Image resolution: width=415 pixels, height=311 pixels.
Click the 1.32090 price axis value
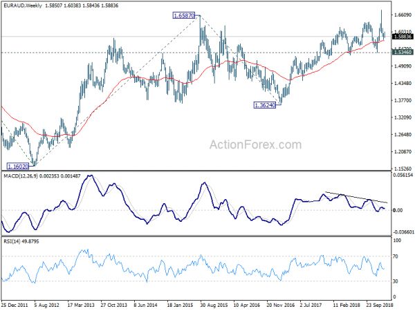click(403, 117)
